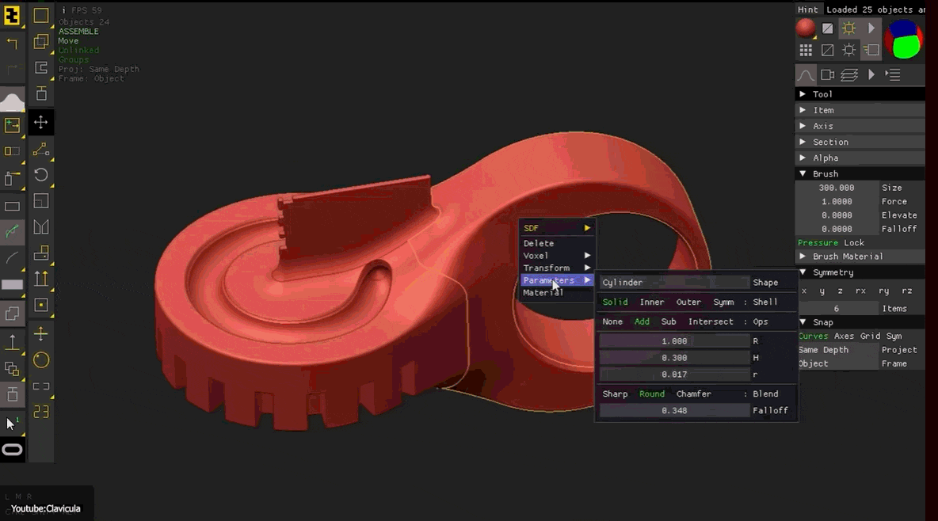Toggle symmetry on the x axis

pyautogui.click(x=804, y=291)
